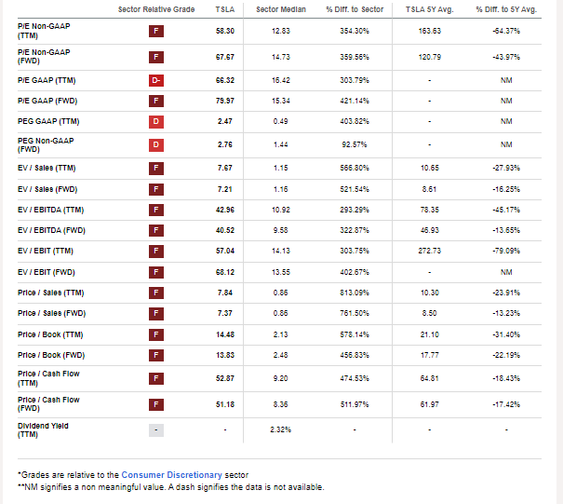Click the Sector Median column header
This screenshot has height=504, width=563.
[281, 9]
